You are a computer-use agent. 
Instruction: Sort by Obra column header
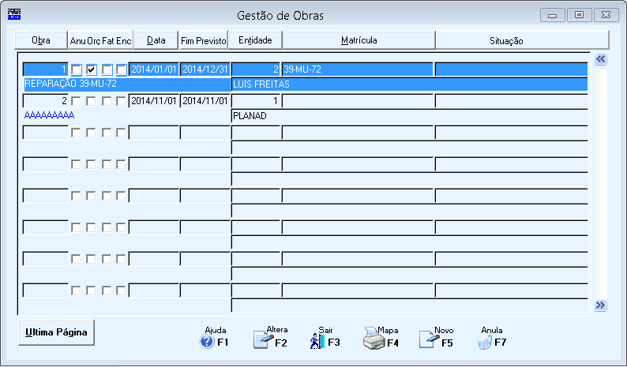click(41, 40)
